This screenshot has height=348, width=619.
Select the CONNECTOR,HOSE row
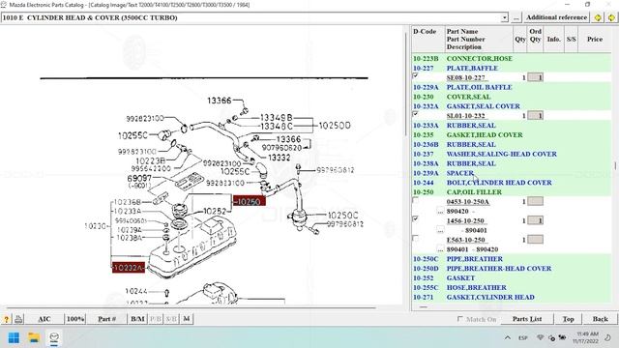point(512,58)
